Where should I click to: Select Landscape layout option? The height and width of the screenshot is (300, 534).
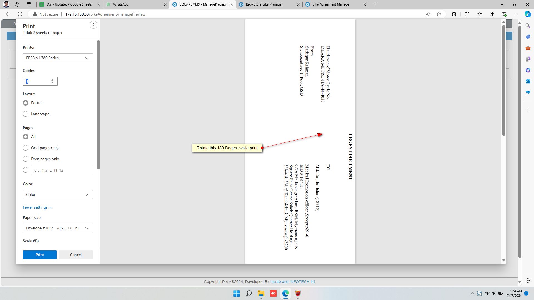point(26,114)
